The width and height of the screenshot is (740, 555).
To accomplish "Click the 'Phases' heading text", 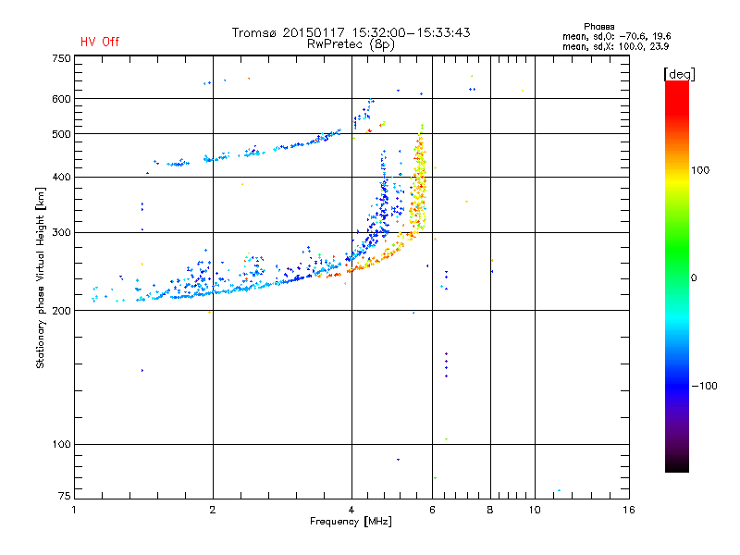I will [598, 27].
